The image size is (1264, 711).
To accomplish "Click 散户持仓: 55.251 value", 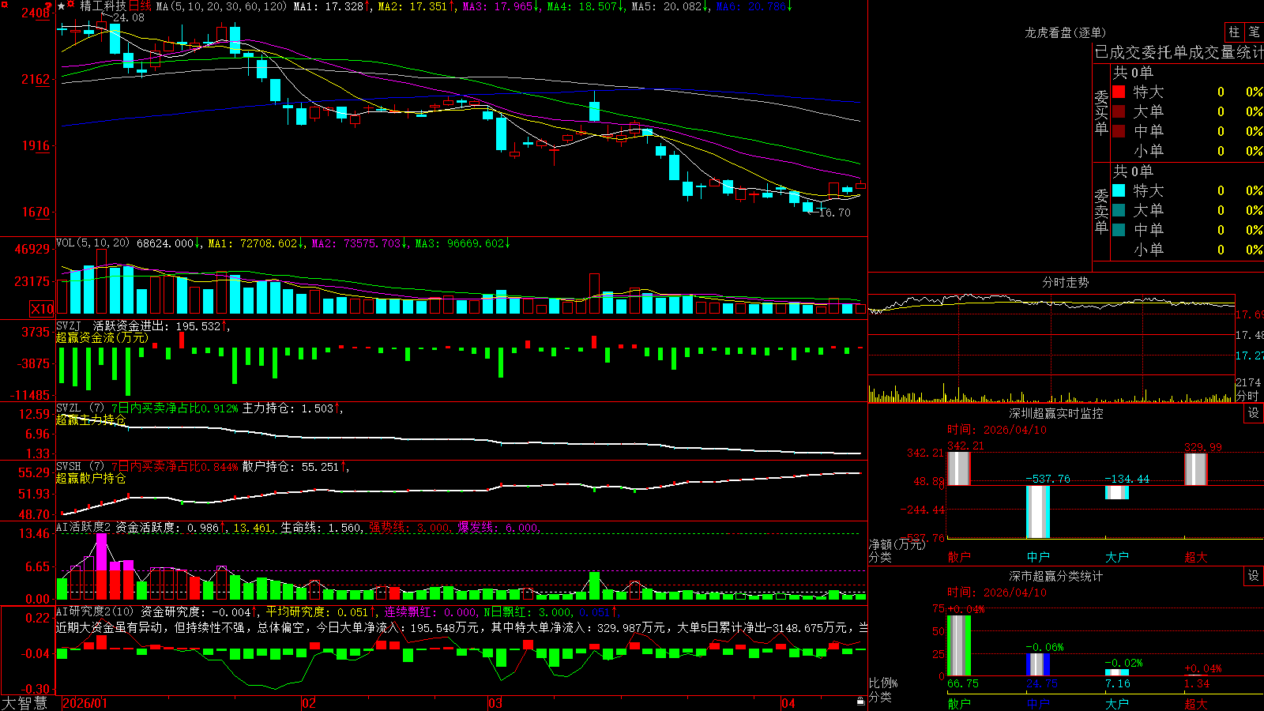I will click(295, 467).
